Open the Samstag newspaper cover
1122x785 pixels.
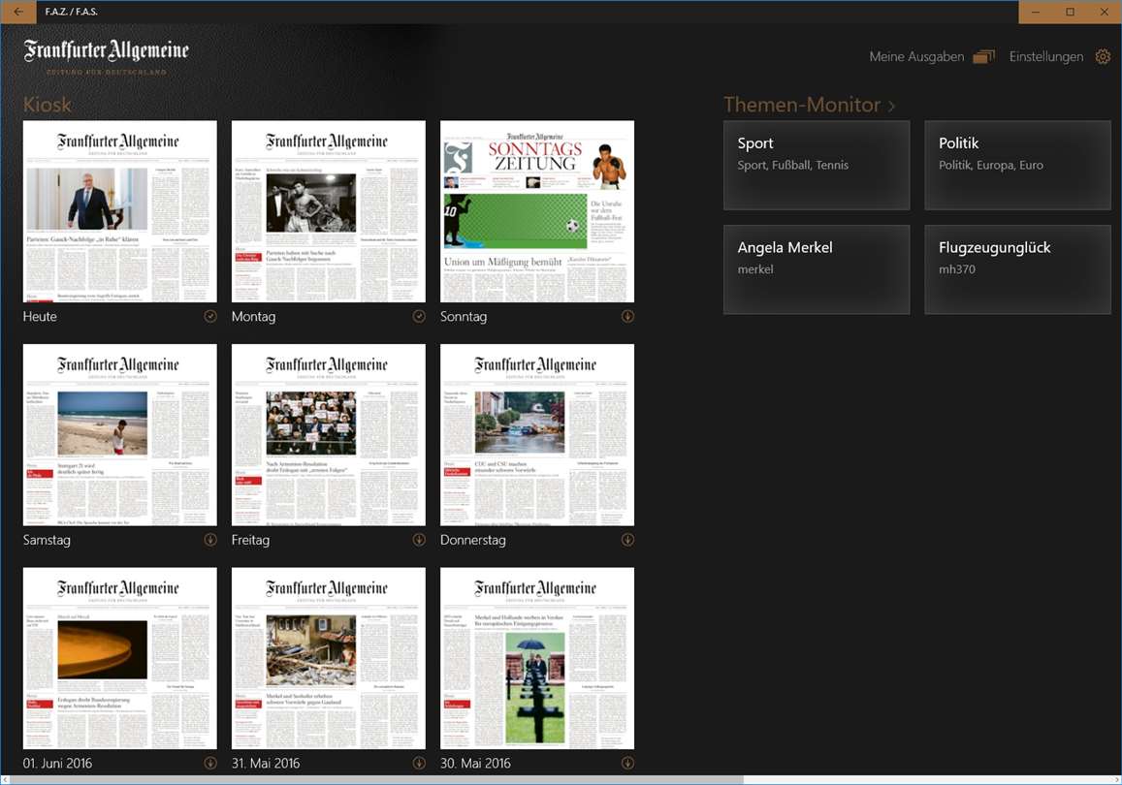click(x=119, y=435)
